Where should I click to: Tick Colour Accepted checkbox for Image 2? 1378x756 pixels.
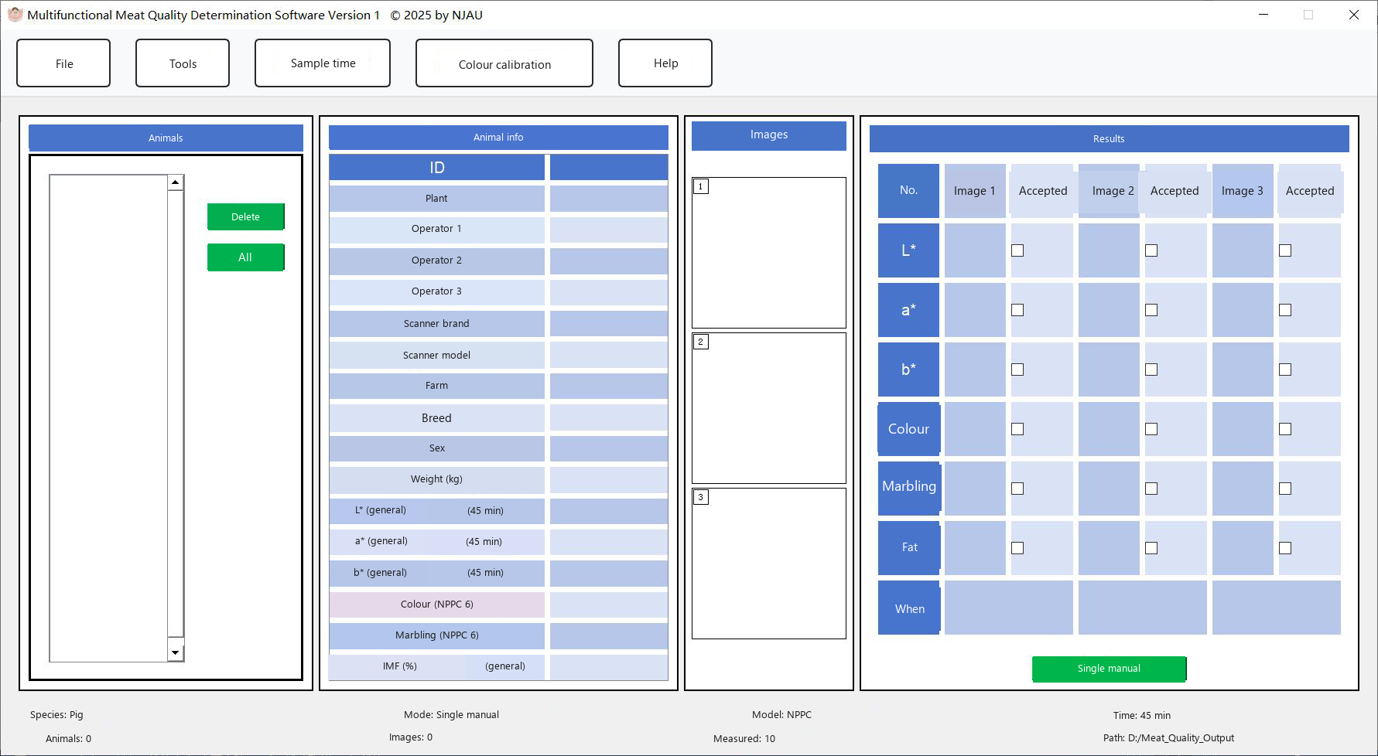click(x=1151, y=429)
